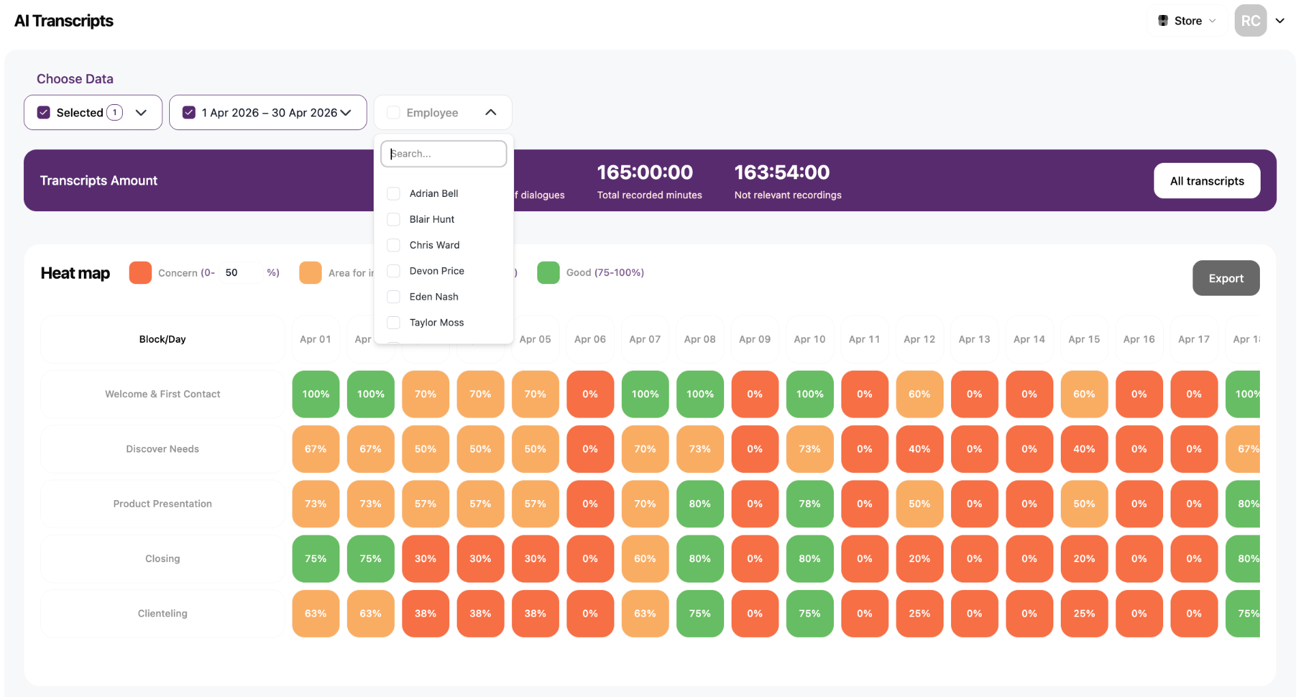
Task: Open Discover Needs Apr 12 40% cell
Action: coord(920,449)
